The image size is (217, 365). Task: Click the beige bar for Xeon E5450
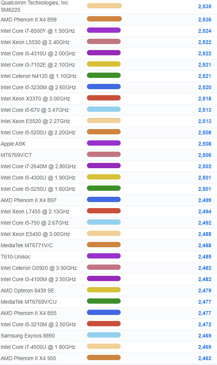(x=104, y=233)
